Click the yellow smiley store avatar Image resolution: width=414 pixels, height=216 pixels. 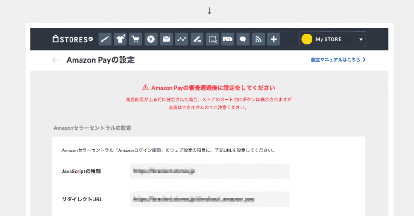click(307, 39)
